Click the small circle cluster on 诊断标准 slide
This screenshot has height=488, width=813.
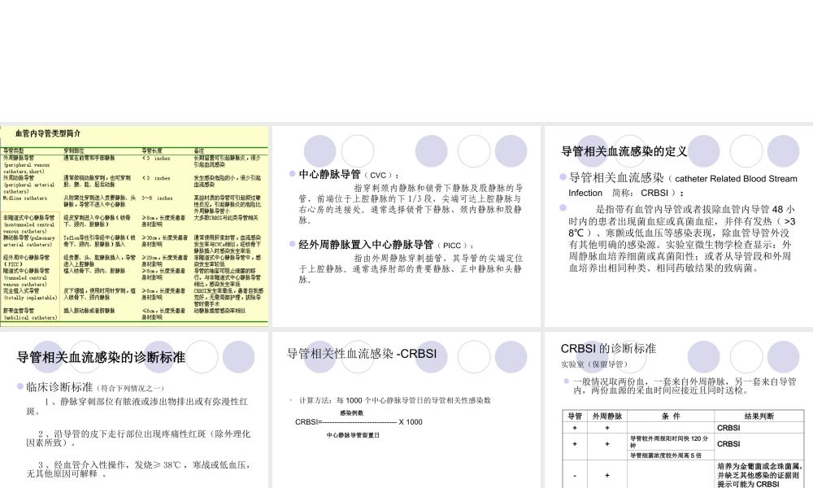point(202,356)
